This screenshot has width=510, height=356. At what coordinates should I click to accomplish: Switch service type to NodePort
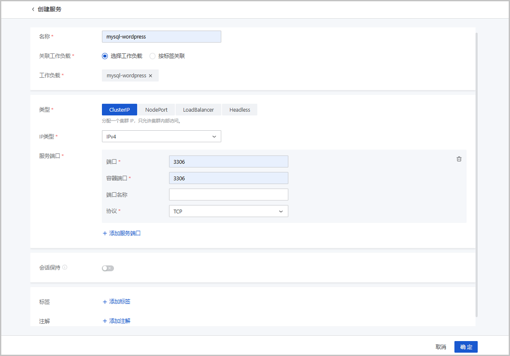pyautogui.click(x=156, y=109)
